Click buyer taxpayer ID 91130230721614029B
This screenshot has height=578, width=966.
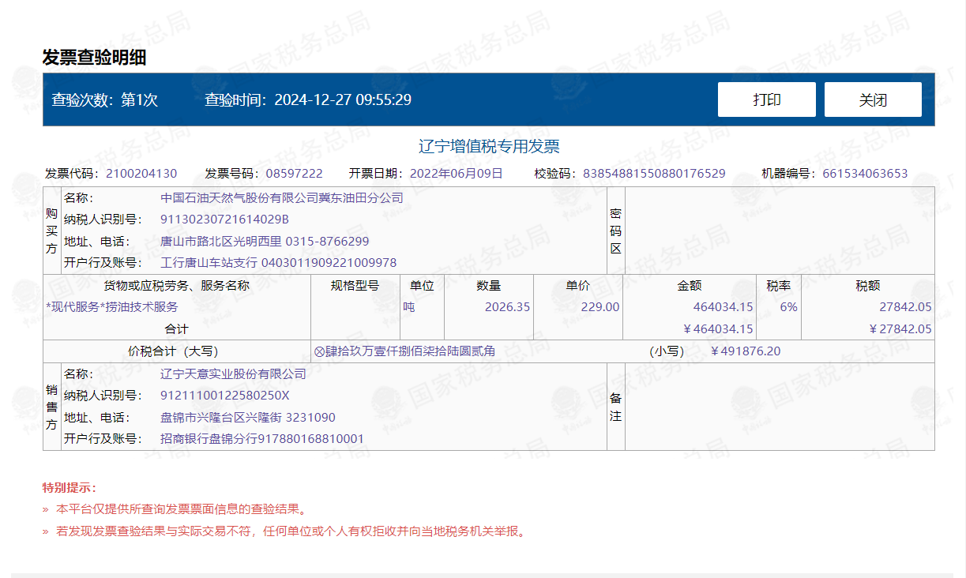pos(225,220)
